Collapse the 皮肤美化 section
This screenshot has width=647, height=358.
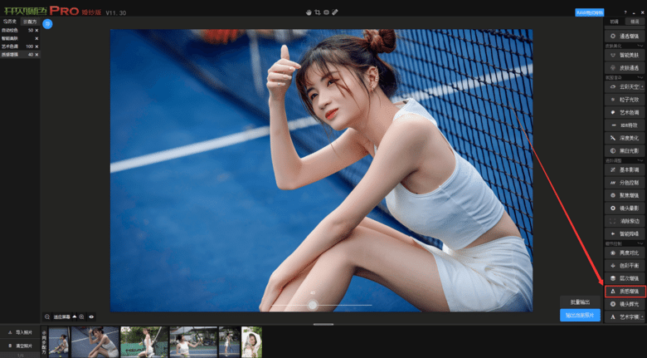click(x=641, y=46)
